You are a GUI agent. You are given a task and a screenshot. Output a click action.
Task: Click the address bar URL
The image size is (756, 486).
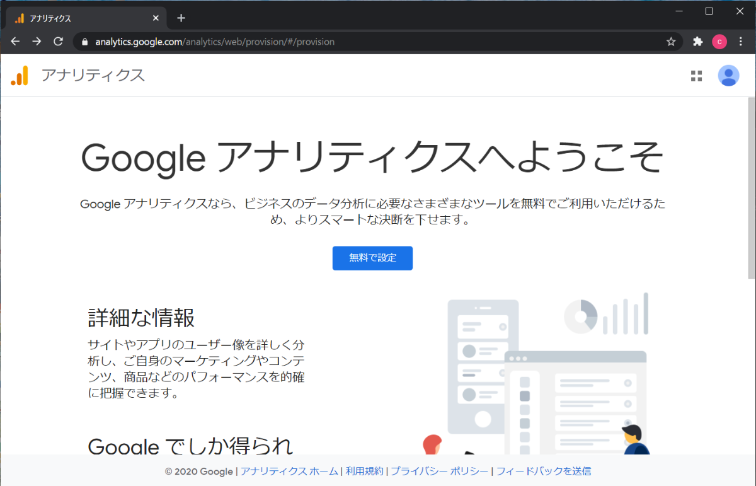click(x=215, y=42)
